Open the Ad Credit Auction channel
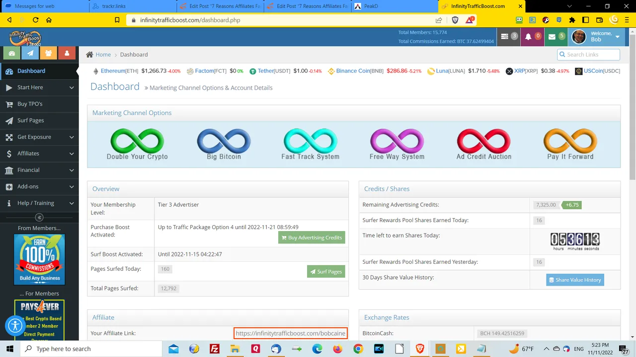The height and width of the screenshot is (357, 636). coord(483,144)
